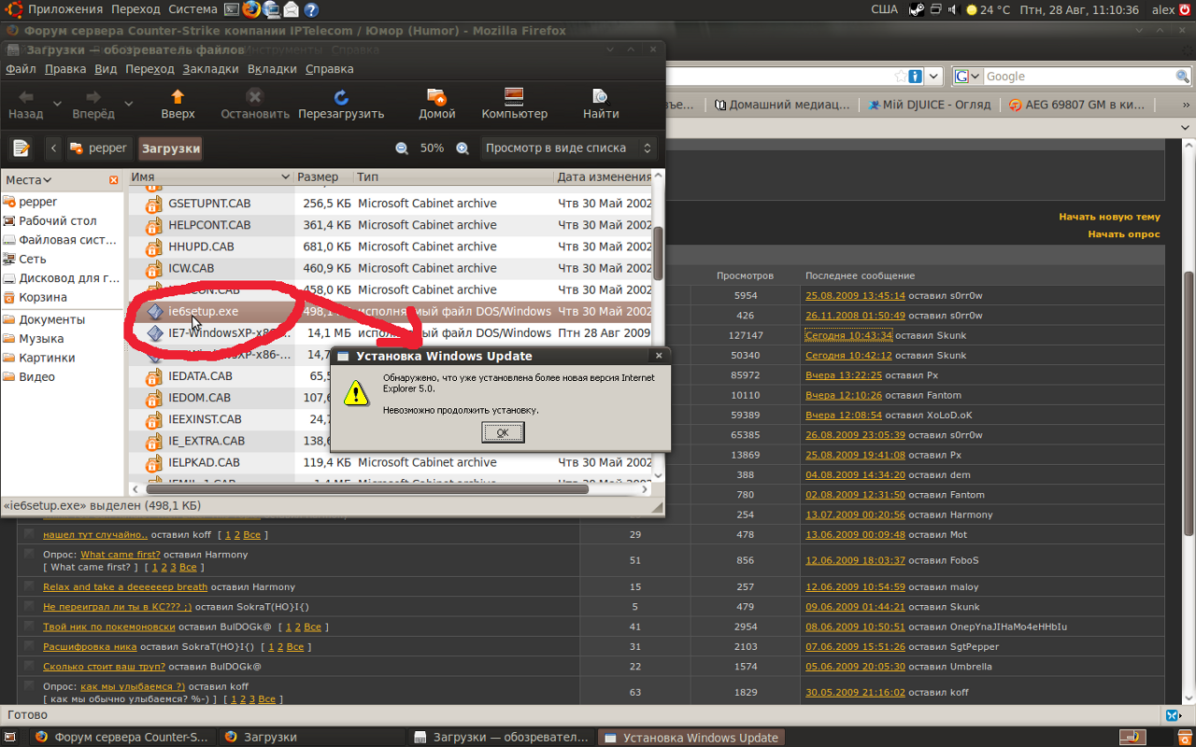Open the Firefox address bar history dropdown

tap(933, 77)
